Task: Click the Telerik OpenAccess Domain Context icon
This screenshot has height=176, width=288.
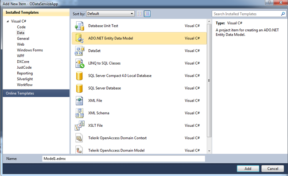Action: pyautogui.click(x=79, y=138)
